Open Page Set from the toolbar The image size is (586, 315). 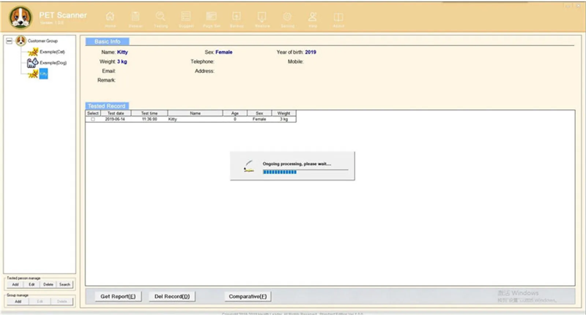(x=211, y=17)
